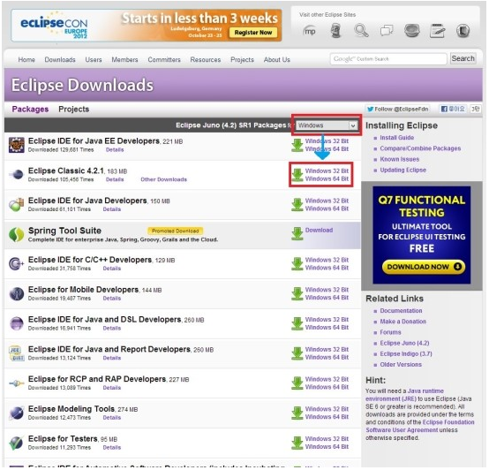Open Details for Eclipse IDE for Java EE
The width and height of the screenshot is (489, 470).
(115, 150)
